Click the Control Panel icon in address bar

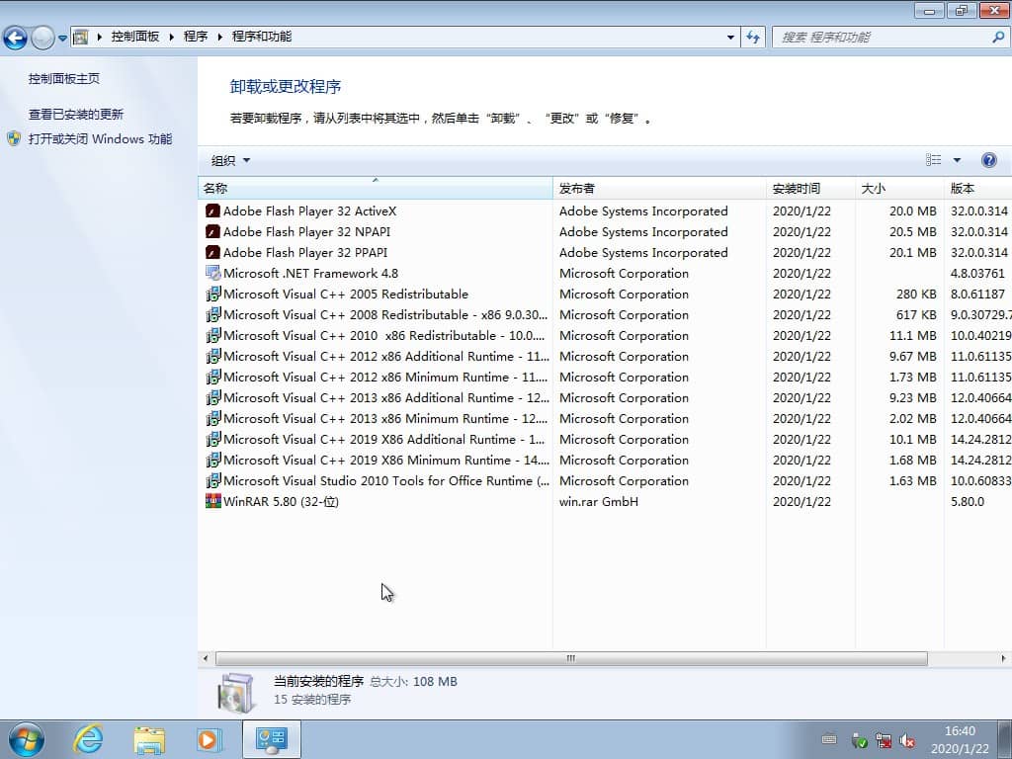click(x=81, y=37)
